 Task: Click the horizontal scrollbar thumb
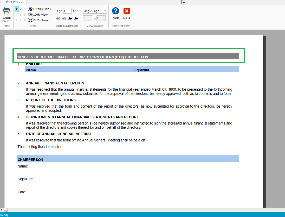(x=6, y=210)
